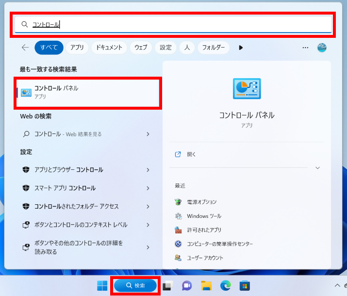Viewport: 347px width, 296px height.
Task: Show hidden system tray icons
Action: [337, 285]
